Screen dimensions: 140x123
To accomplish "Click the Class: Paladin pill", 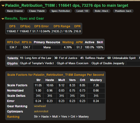I will pyautogui.click(x=37, y=11).
